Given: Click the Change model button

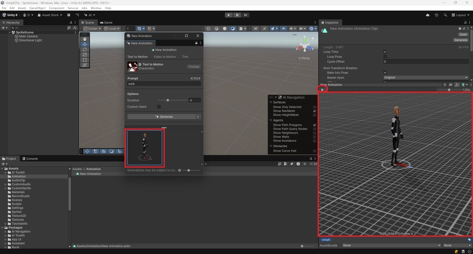Looking at the screenshot, I should (x=194, y=67).
